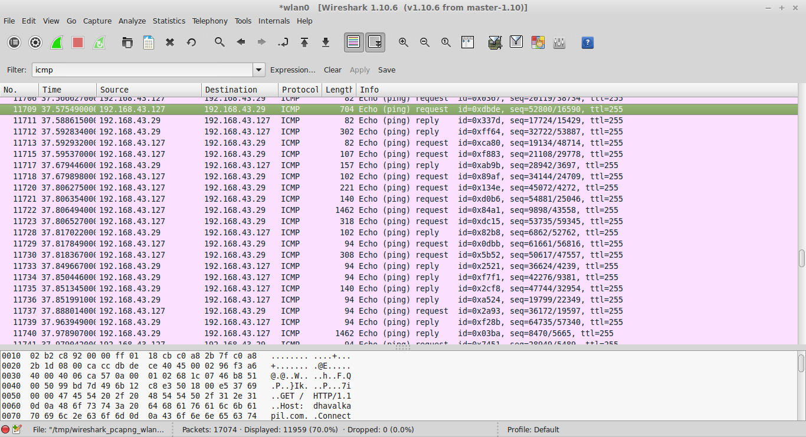Open the toolbar help icon

pos(587,42)
